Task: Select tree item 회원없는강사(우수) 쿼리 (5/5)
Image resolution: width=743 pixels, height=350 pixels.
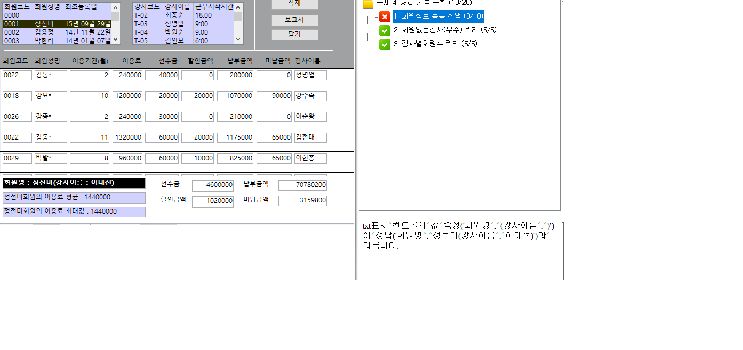Action: (x=445, y=30)
